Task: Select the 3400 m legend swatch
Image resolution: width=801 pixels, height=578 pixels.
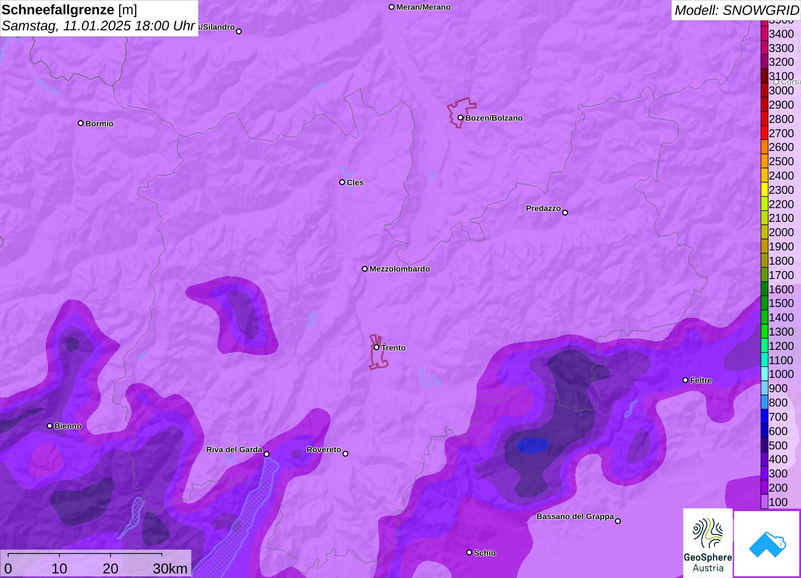Action: (x=764, y=34)
